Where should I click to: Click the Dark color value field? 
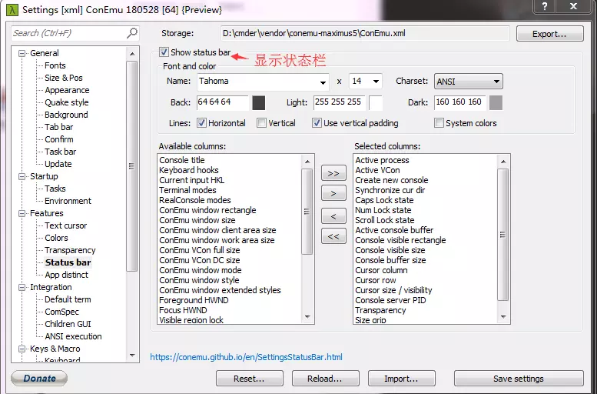pyautogui.click(x=459, y=102)
